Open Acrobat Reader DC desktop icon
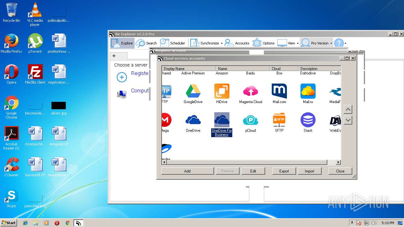This screenshot has height=227, width=404. [11, 138]
